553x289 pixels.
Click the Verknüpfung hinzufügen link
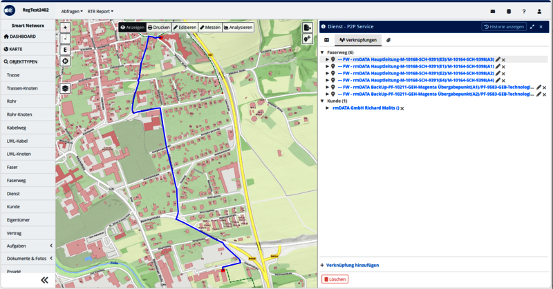click(x=352, y=265)
